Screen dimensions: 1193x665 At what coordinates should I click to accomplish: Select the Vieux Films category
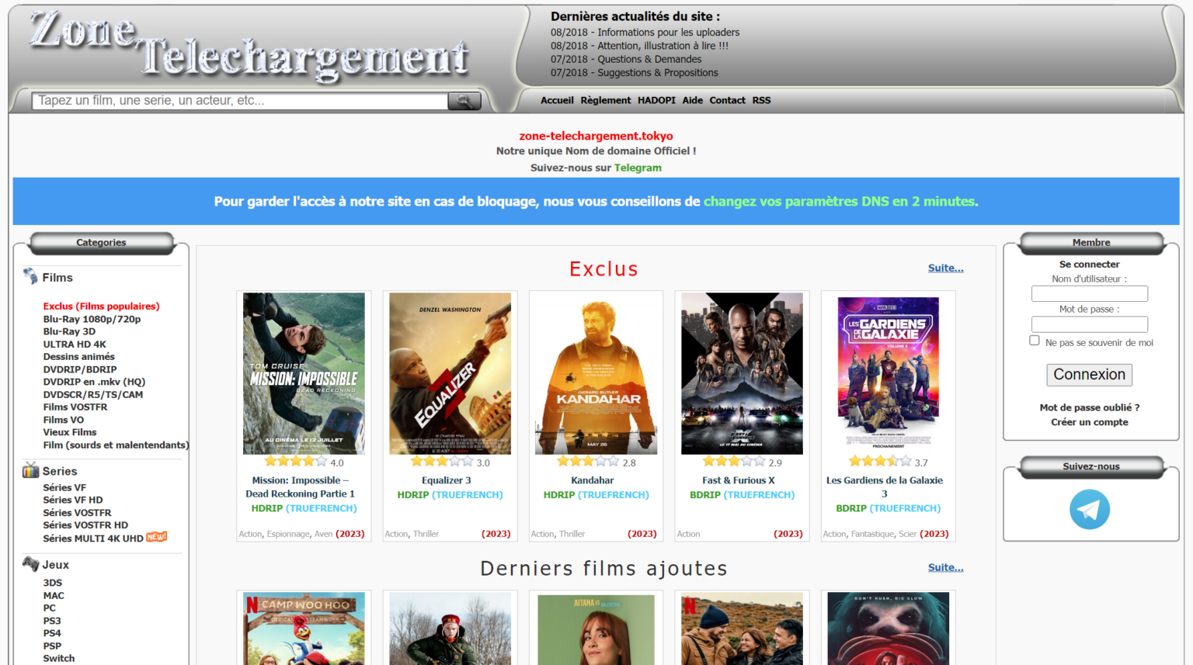coord(70,432)
